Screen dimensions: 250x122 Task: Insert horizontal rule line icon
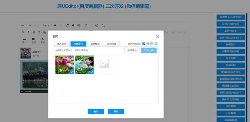pos(60,25)
